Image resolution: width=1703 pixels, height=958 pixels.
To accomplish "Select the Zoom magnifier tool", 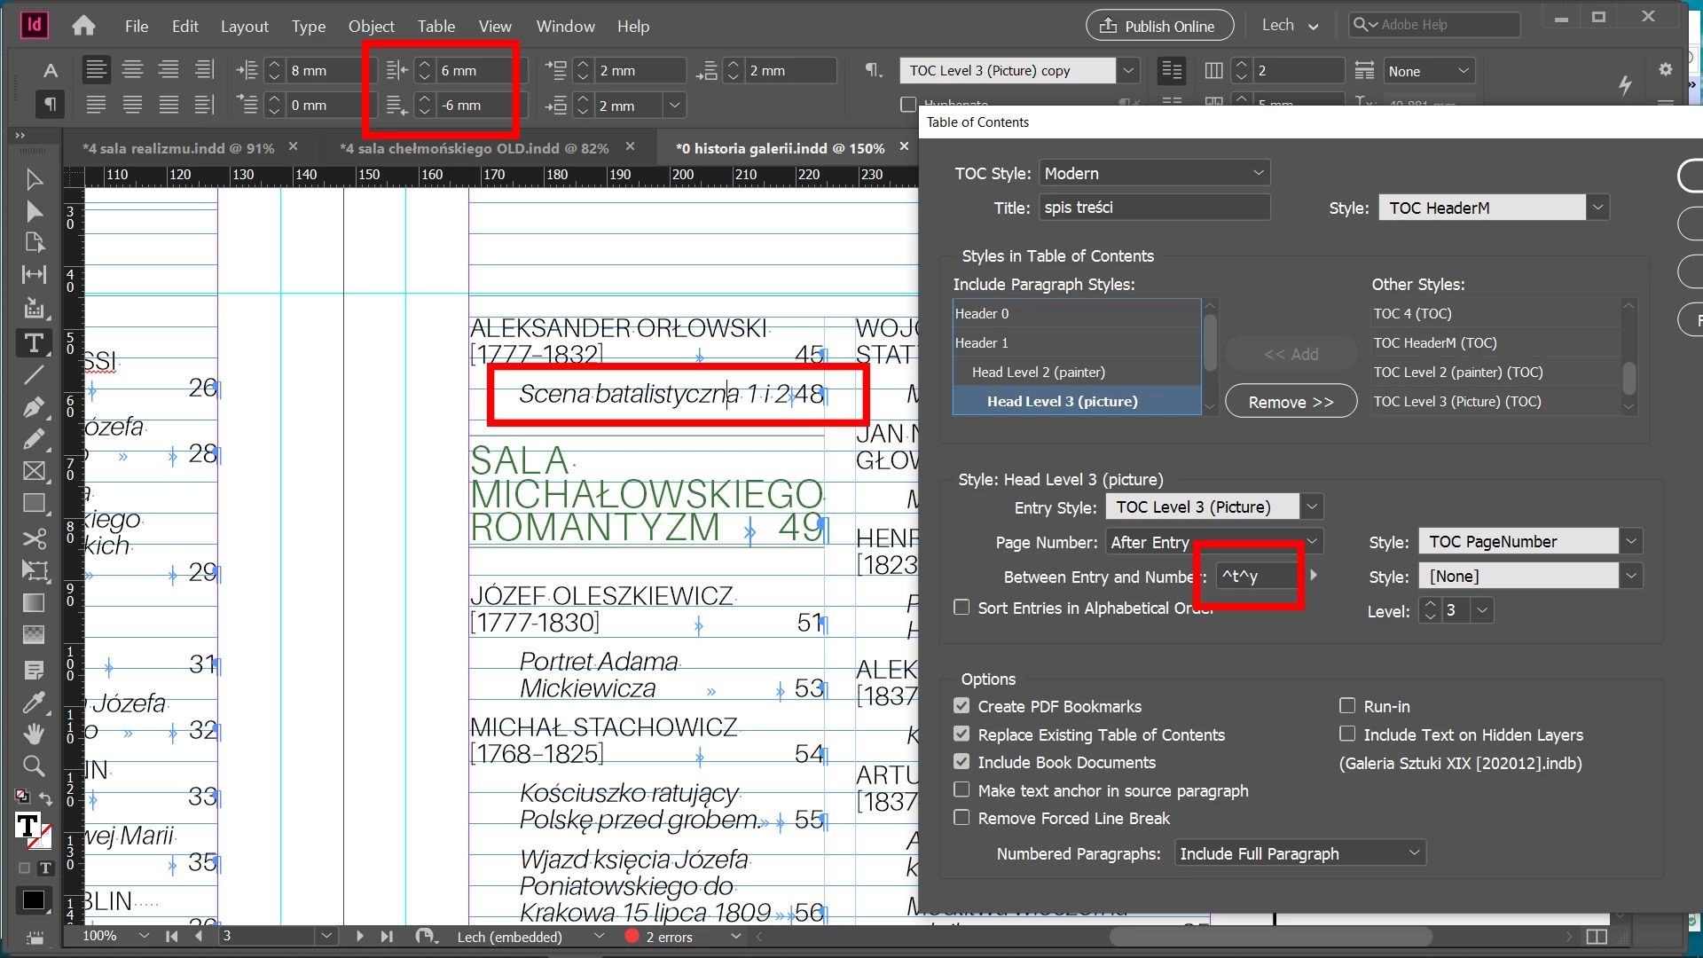I will pyautogui.click(x=34, y=766).
